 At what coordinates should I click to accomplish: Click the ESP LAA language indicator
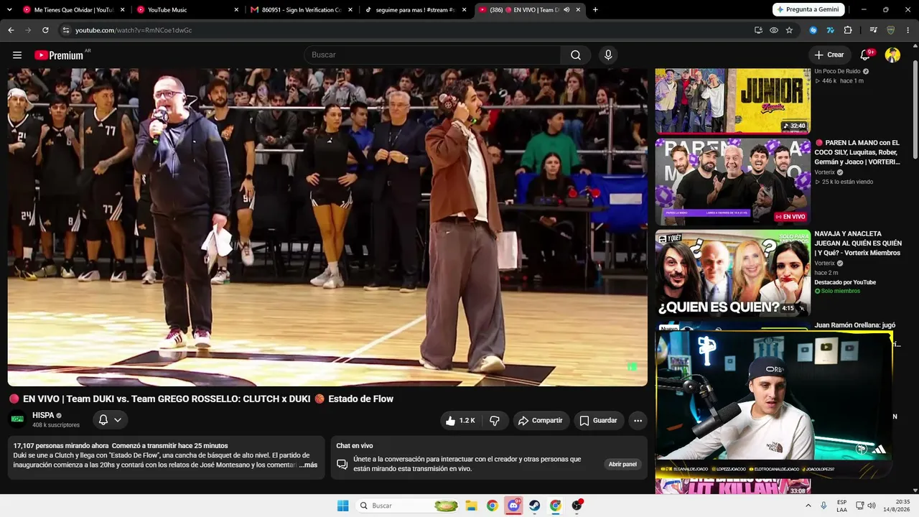tap(841, 506)
